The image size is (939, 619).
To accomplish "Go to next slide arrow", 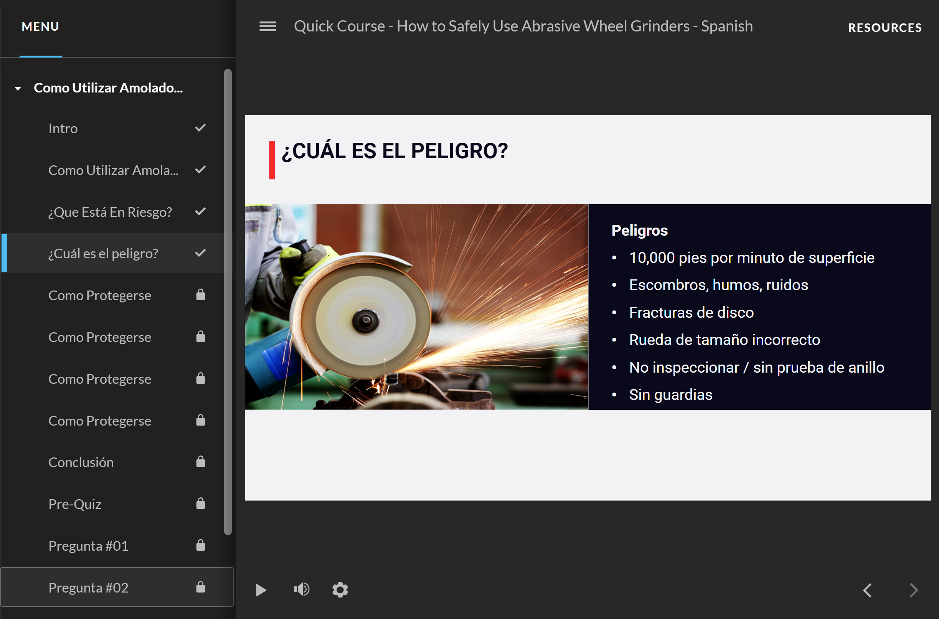I will [913, 590].
